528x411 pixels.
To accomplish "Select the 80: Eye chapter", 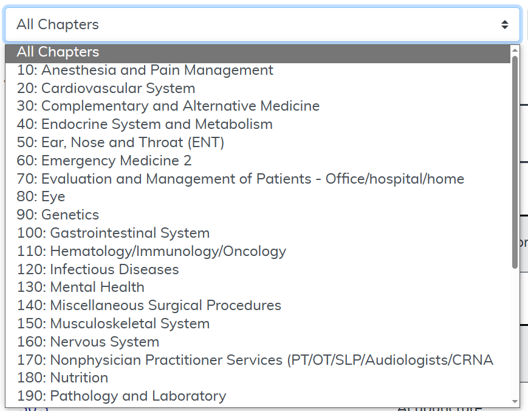I will pos(41,197).
